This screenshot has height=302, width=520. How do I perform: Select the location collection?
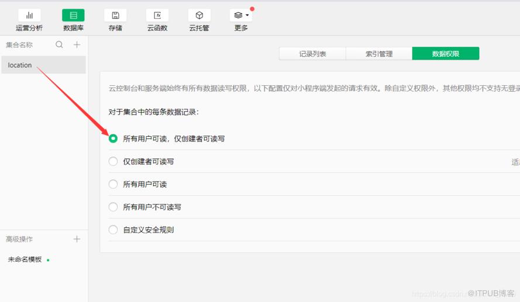pyautogui.click(x=43, y=65)
